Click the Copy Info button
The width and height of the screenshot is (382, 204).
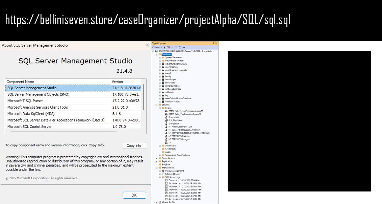point(134,145)
